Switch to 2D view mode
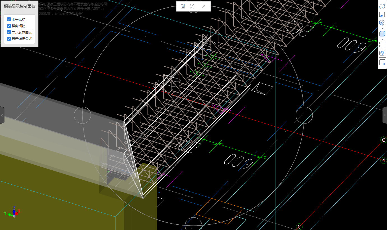Viewport: 387px width, 230px height. [x=382, y=15]
